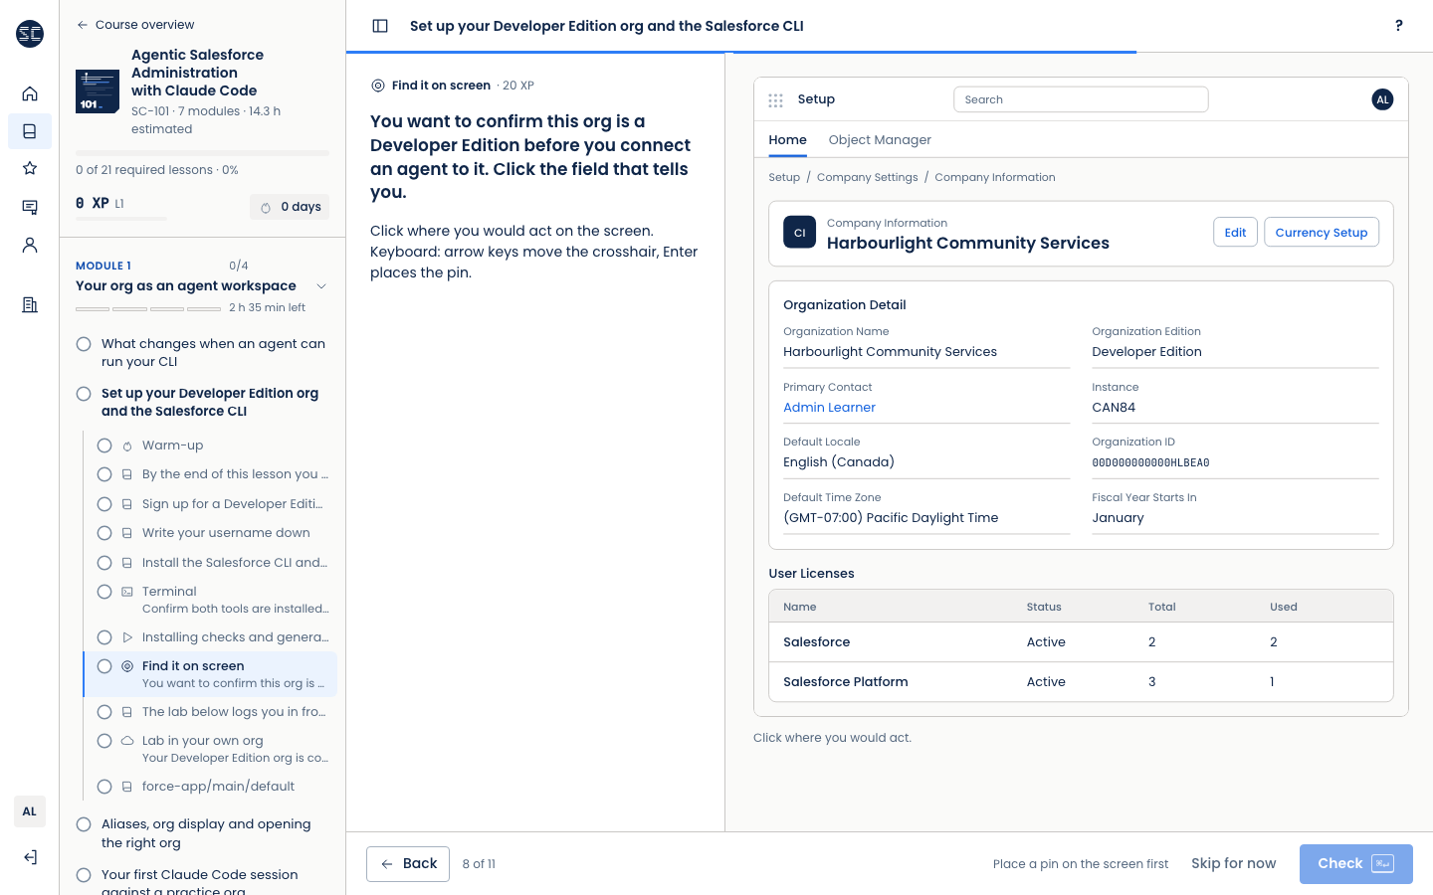Open the help question mark icon
Screen dimensions: 1433x895
pyautogui.click(x=1399, y=26)
